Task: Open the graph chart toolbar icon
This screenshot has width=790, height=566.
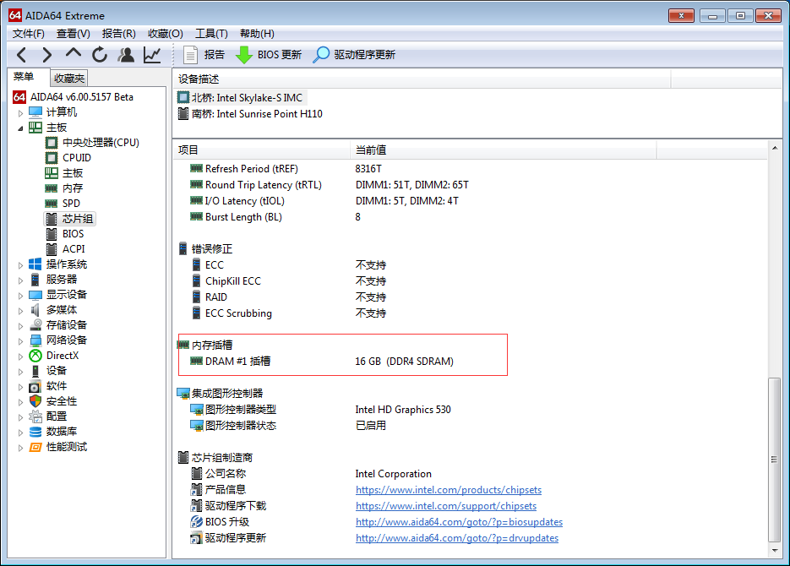Action: pyautogui.click(x=152, y=55)
